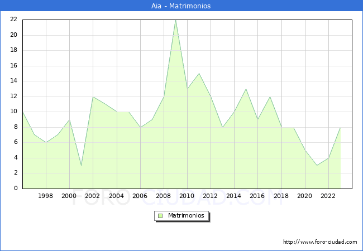Click the 2000 x-axis label
Image resolution: width=363 pixels, height=251 pixels.
69,196
